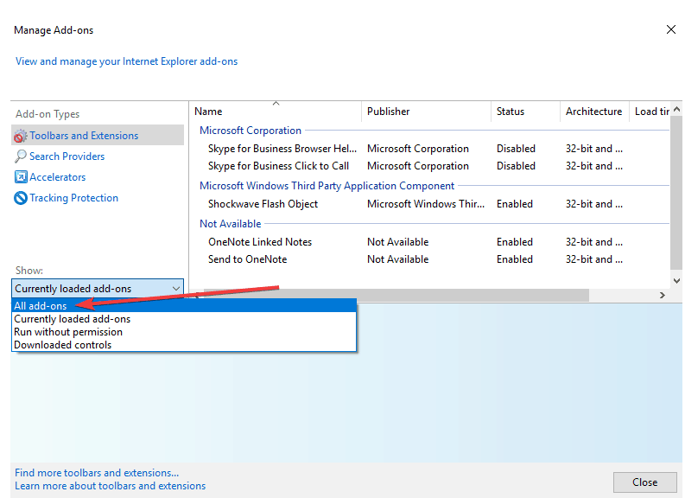Click Microsoft Windows Third Party Application Component header
The image size is (685, 498).
pos(327,186)
